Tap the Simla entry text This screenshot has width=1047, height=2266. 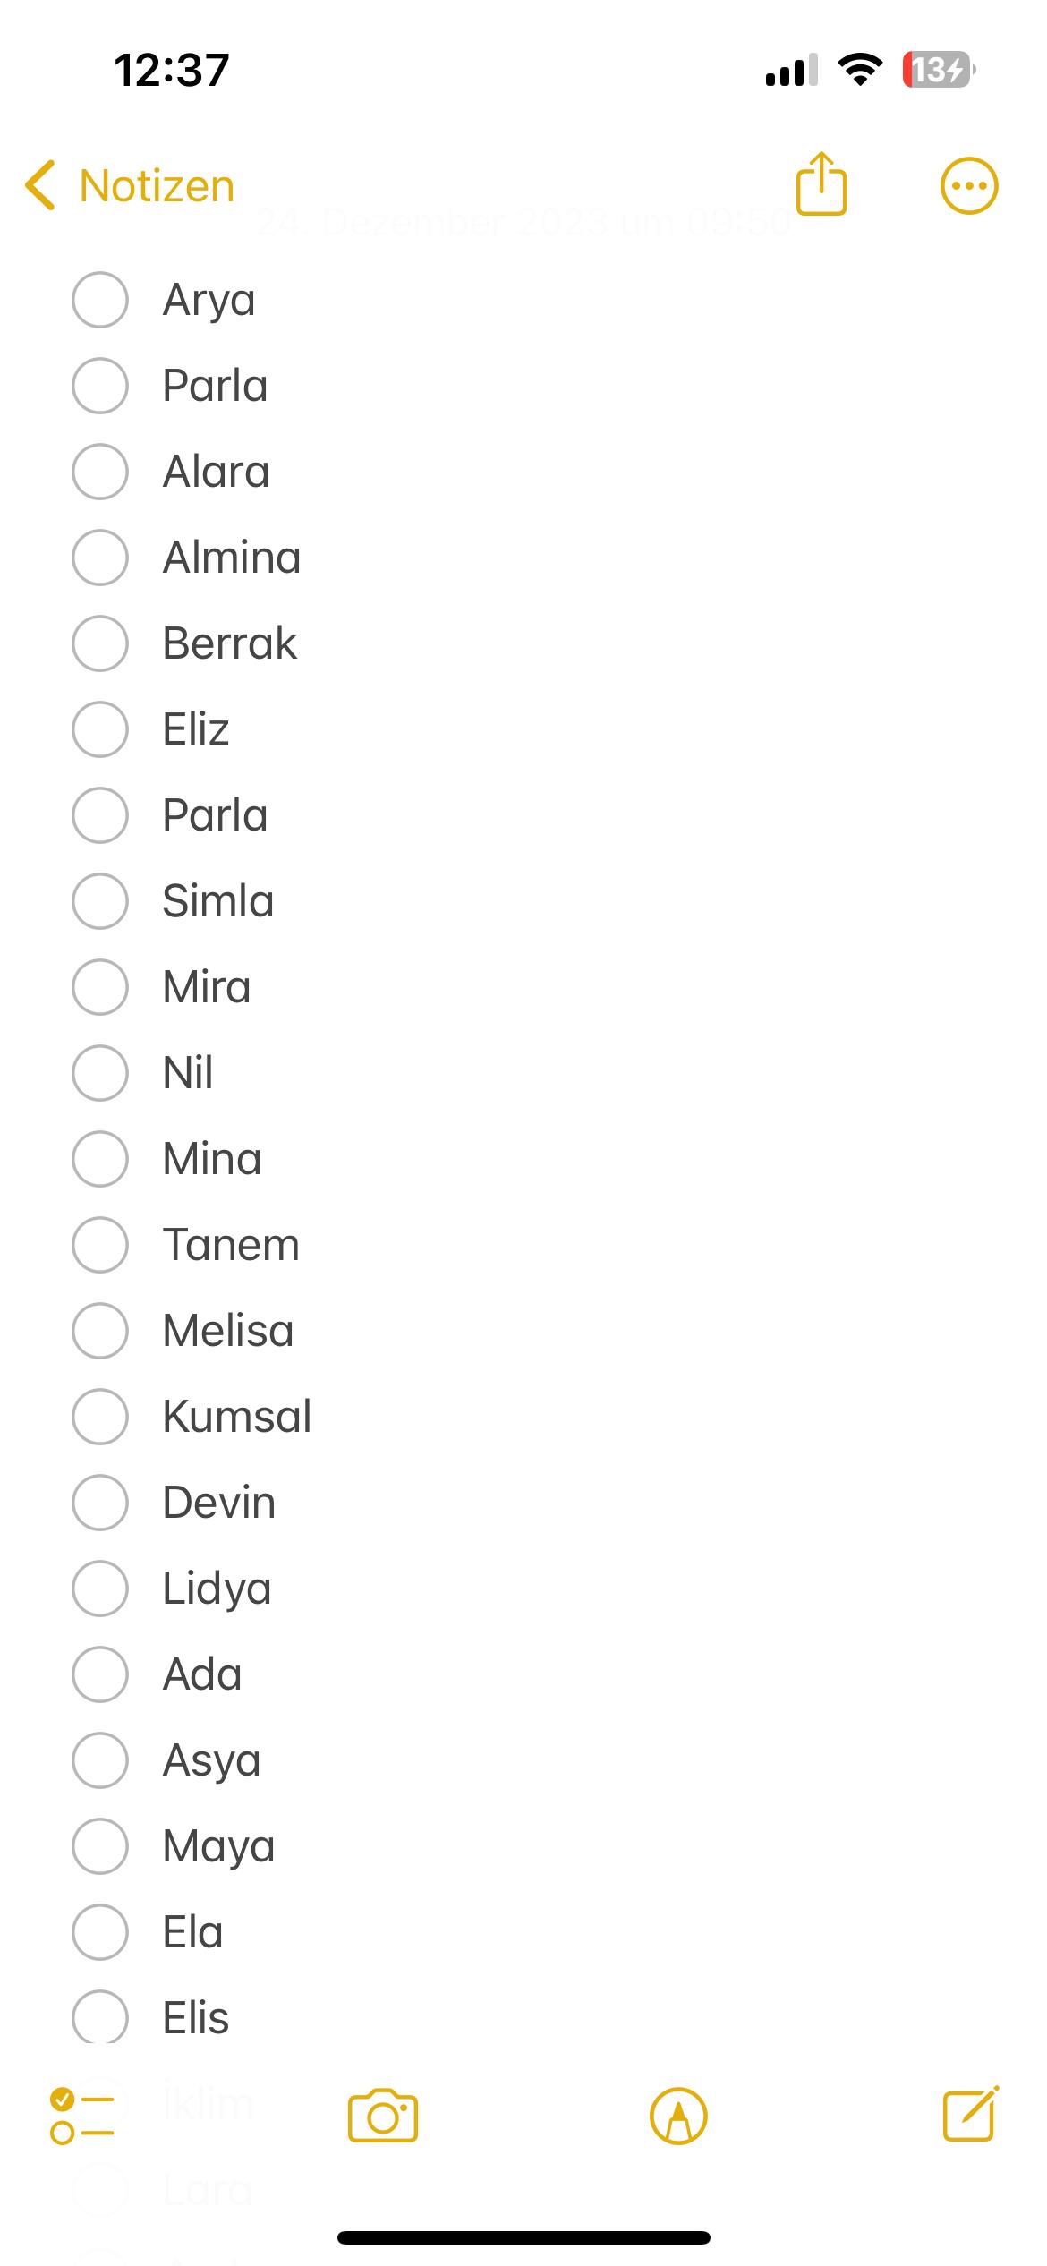pos(218,901)
